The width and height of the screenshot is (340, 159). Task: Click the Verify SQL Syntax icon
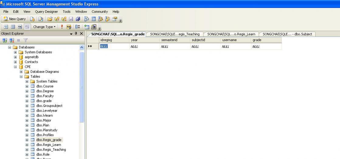click(69, 27)
